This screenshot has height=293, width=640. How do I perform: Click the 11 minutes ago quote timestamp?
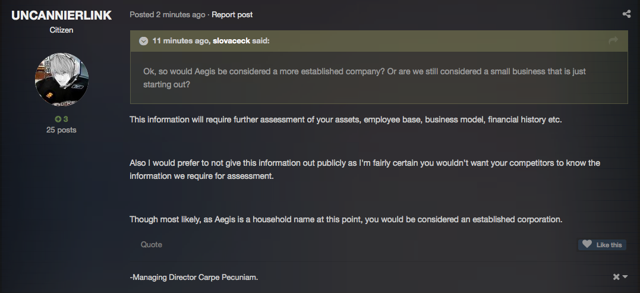coord(181,41)
